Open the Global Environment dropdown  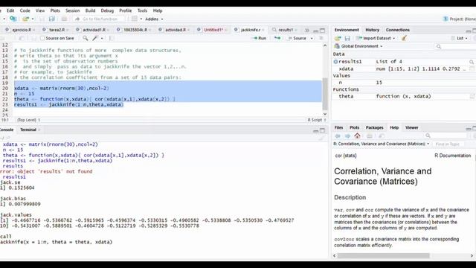pos(358,46)
